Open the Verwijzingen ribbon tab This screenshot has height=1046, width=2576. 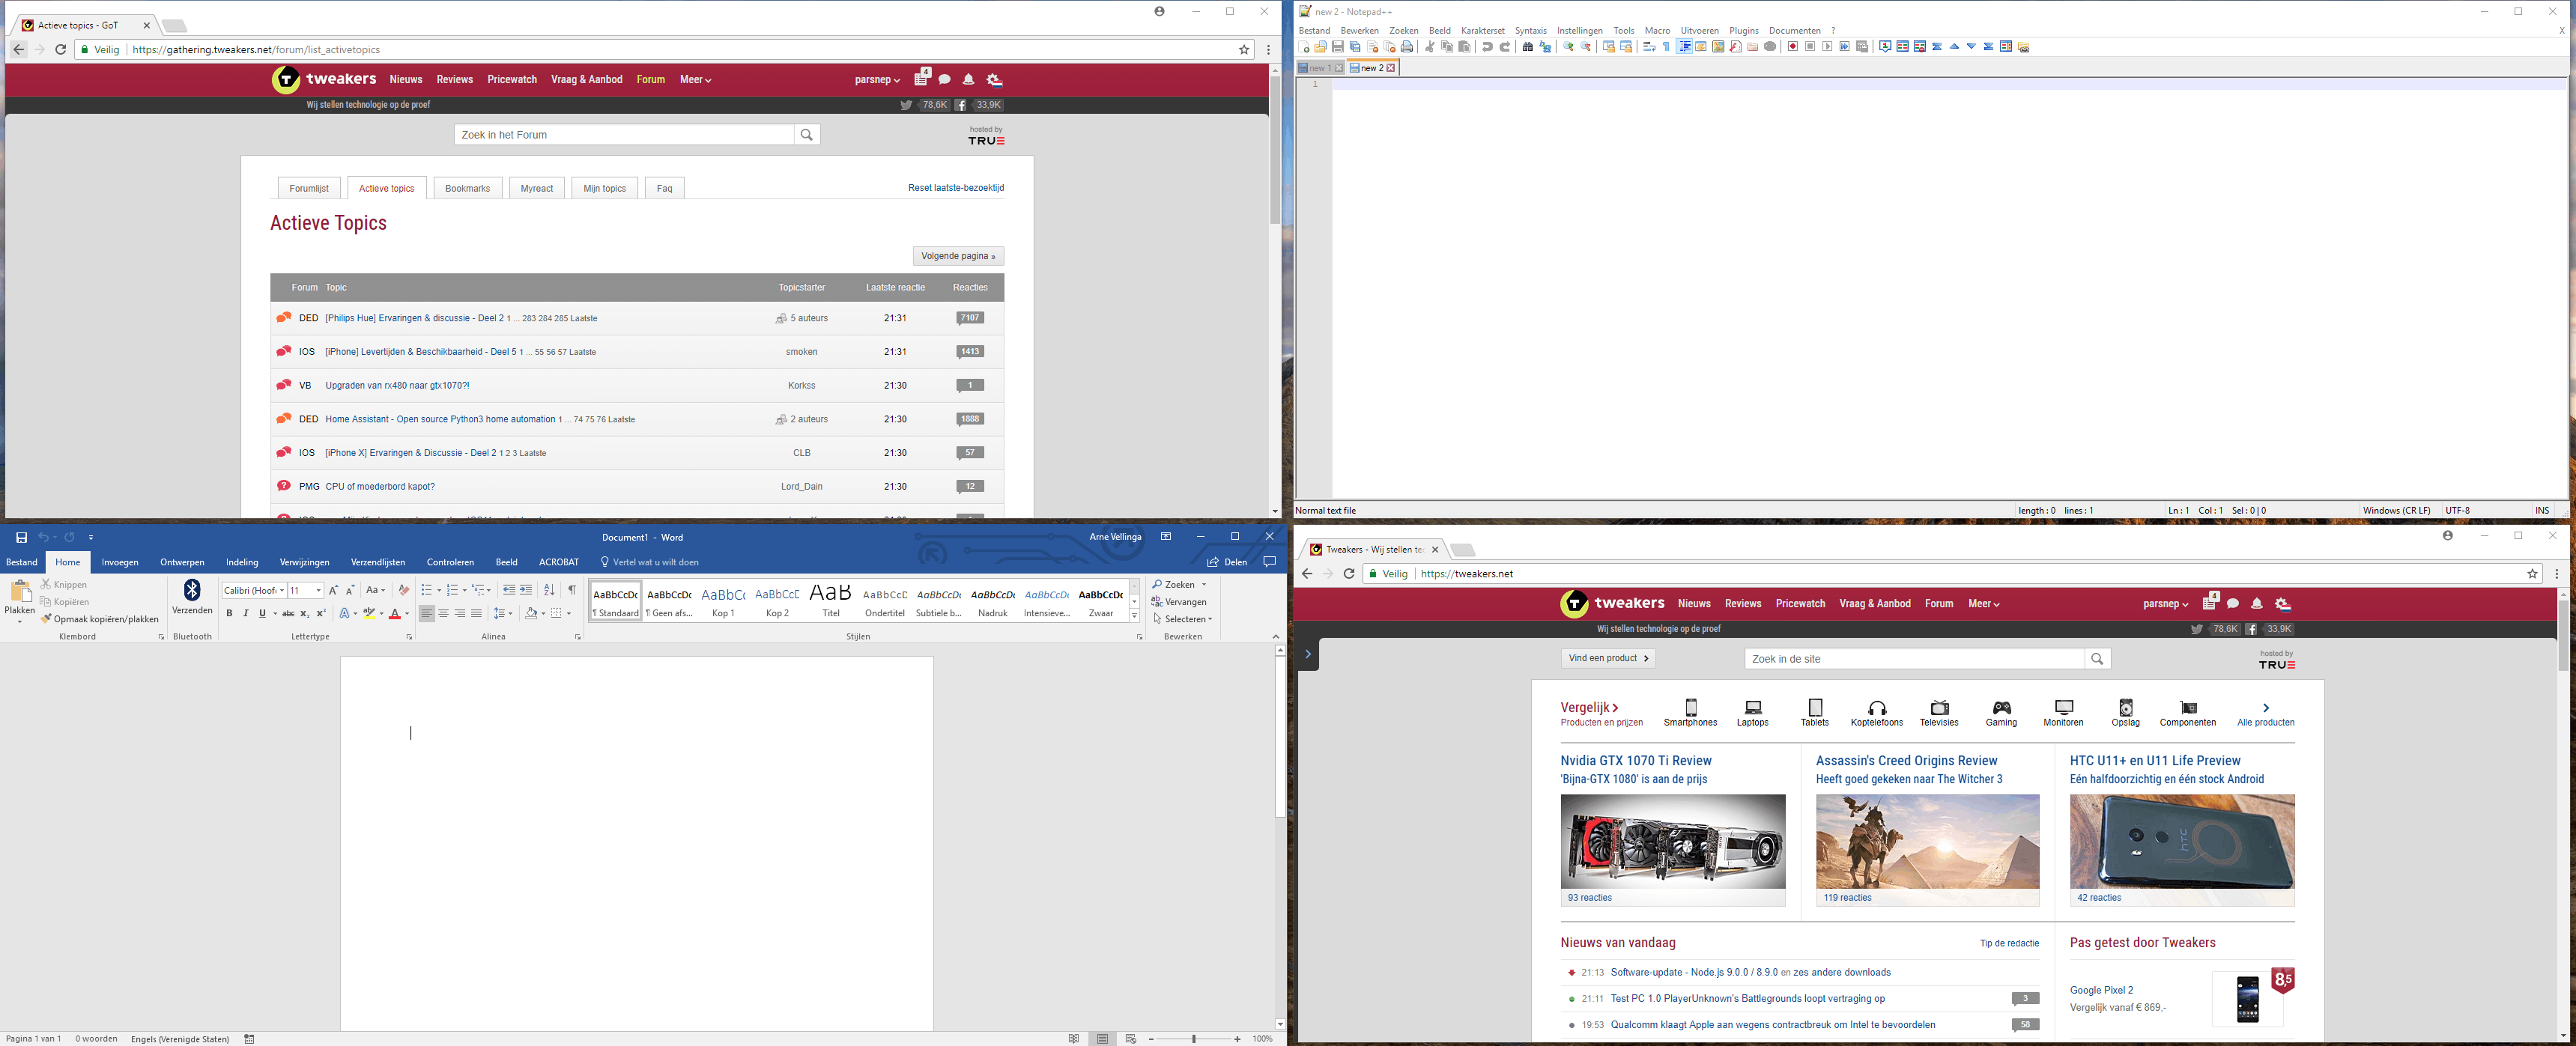coord(305,562)
